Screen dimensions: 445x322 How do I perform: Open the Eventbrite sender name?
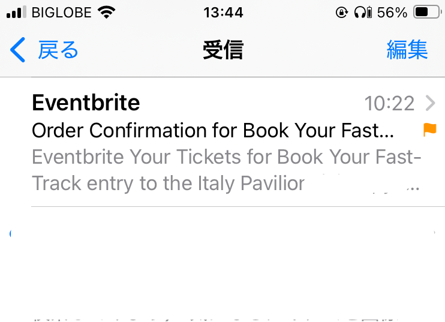(x=86, y=103)
